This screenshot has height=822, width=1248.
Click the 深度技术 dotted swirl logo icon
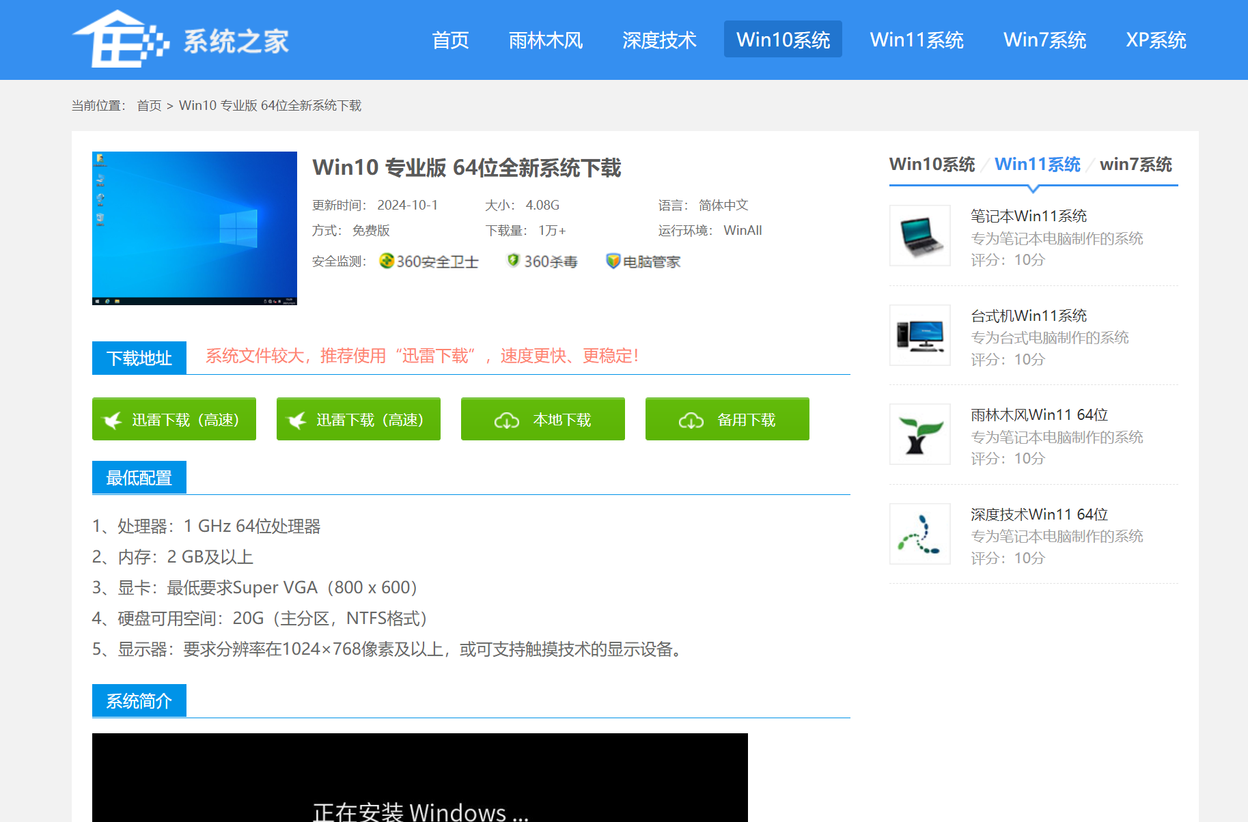pyautogui.click(x=920, y=534)
